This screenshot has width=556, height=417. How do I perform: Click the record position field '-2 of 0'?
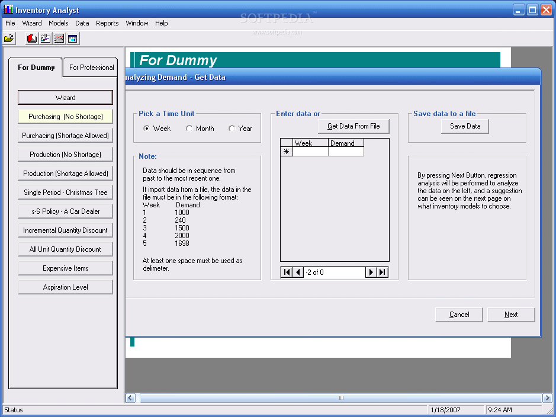335,272
